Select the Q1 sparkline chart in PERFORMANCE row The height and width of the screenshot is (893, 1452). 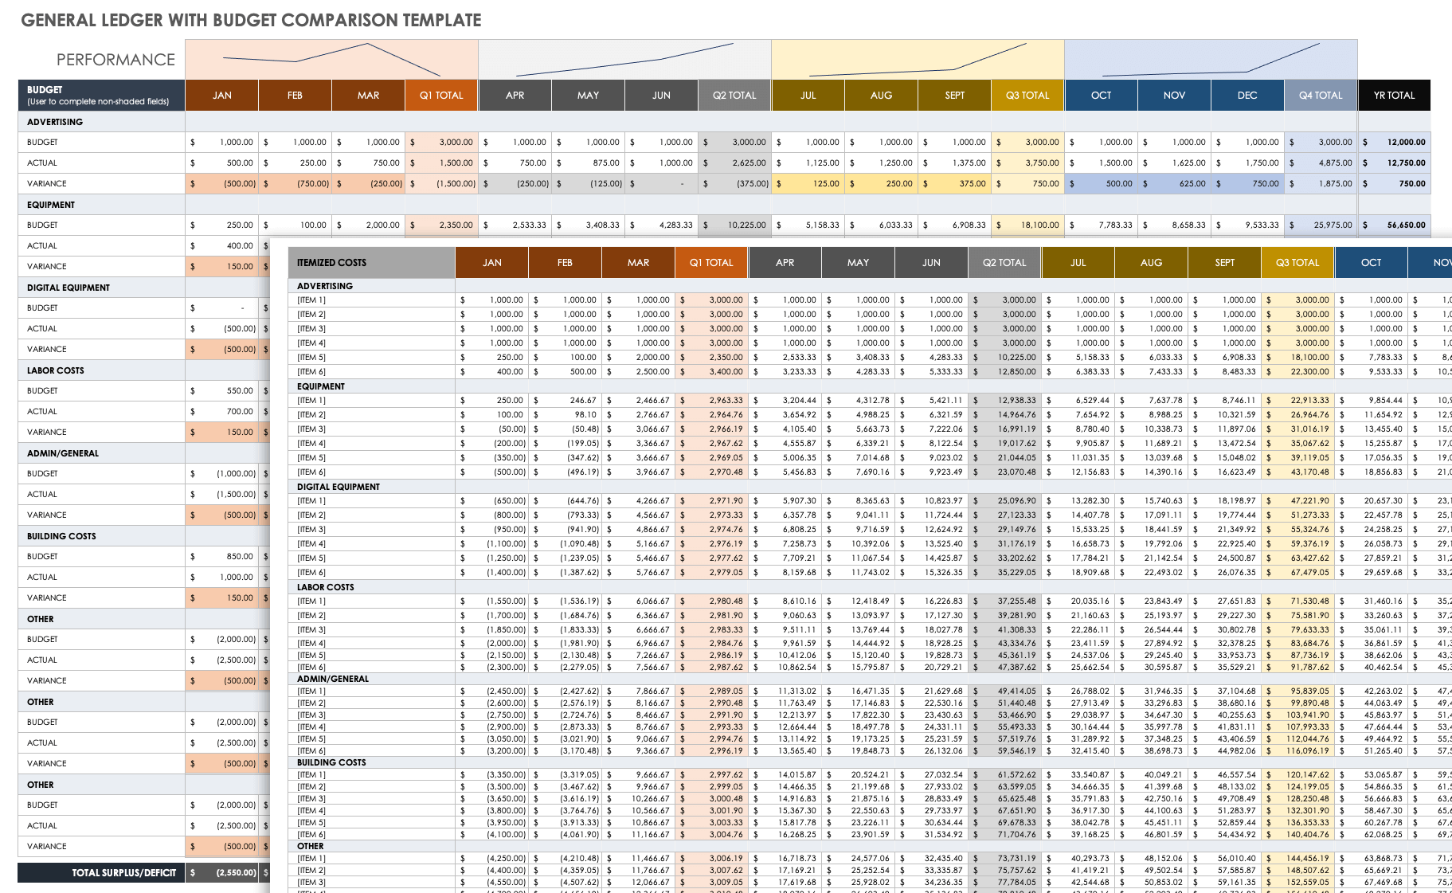(331, 59)
